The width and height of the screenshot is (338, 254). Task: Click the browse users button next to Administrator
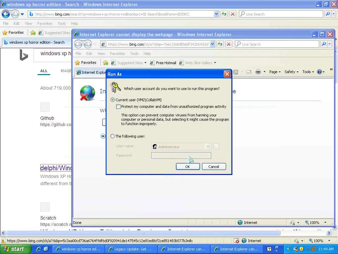click(x=216, y=147)
